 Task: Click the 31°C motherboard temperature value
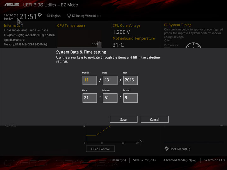click(118, 45)
